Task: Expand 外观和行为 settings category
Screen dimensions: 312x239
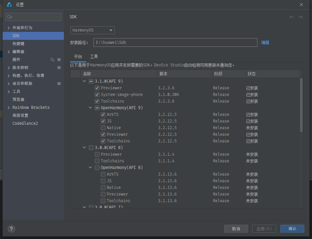Action: coord(9,28)
